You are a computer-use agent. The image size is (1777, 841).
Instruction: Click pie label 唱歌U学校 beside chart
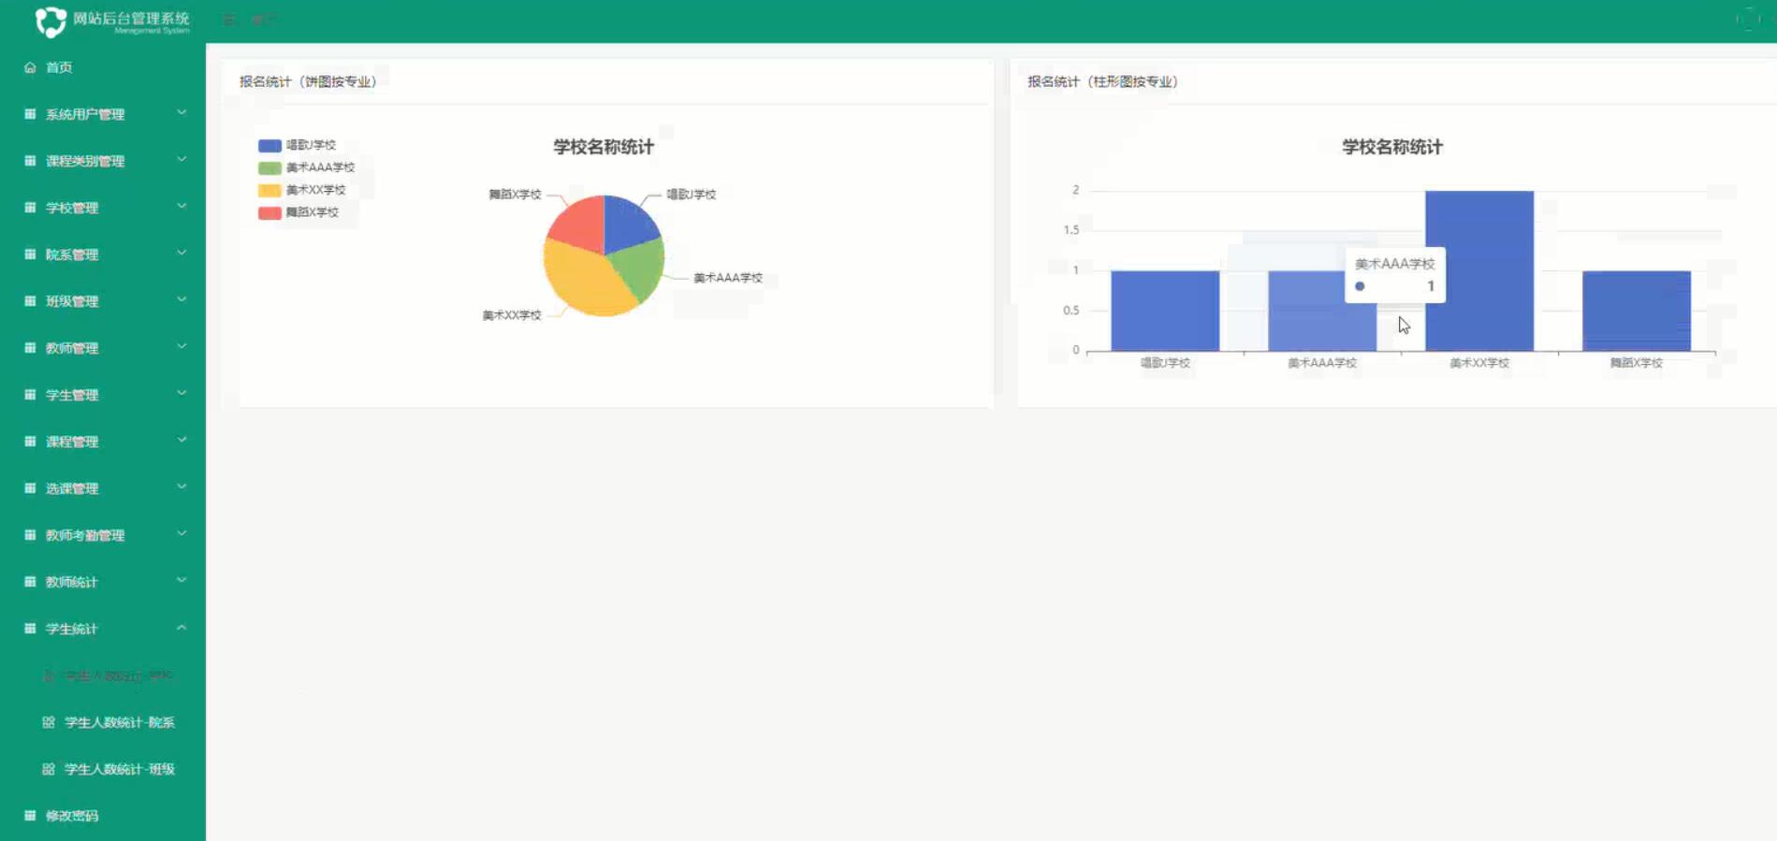(x=692, y=195)
